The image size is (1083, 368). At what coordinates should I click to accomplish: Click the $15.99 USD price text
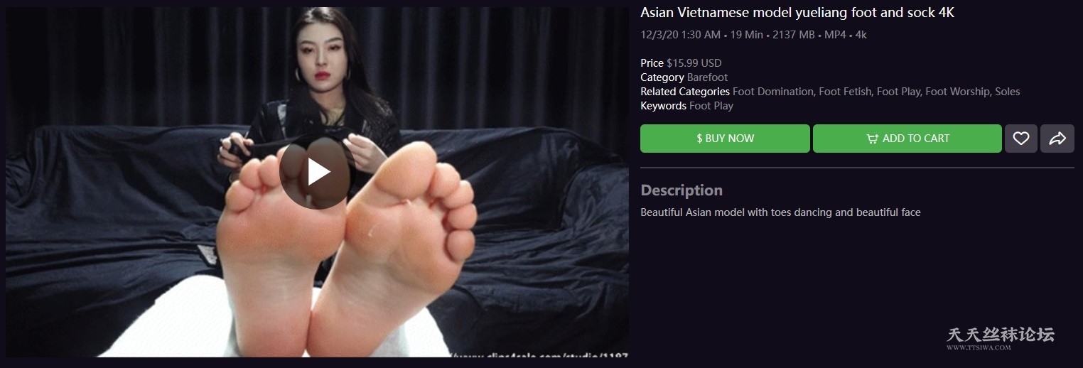coord(694,63)
